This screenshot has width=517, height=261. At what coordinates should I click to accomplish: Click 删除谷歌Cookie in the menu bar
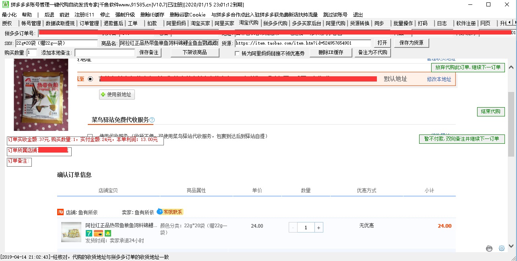pos(188,15)
